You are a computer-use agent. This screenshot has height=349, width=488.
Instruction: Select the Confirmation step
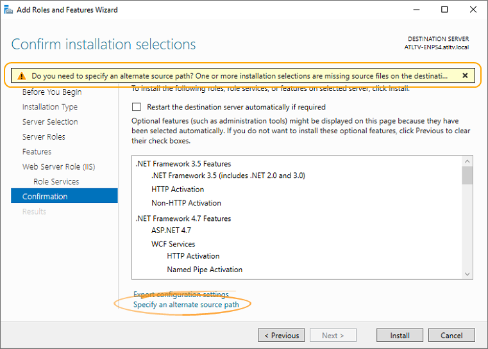pos(64,196)
